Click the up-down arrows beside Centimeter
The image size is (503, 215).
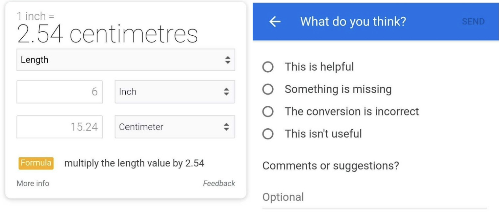pyautogui.click(x=226, y=127)
